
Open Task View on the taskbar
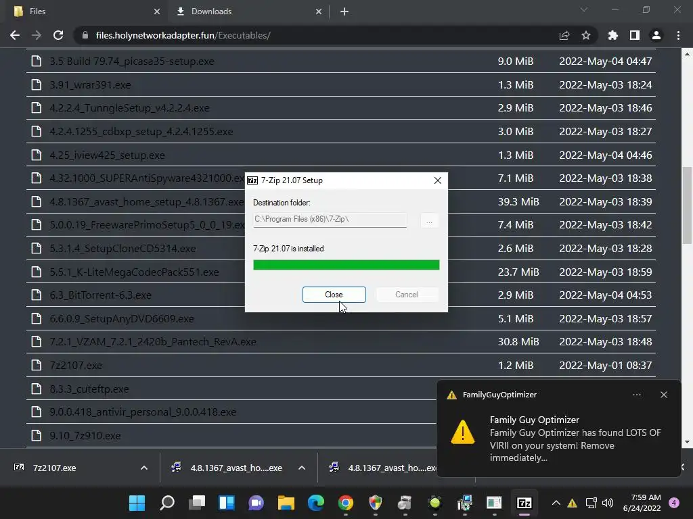(197, 503)
